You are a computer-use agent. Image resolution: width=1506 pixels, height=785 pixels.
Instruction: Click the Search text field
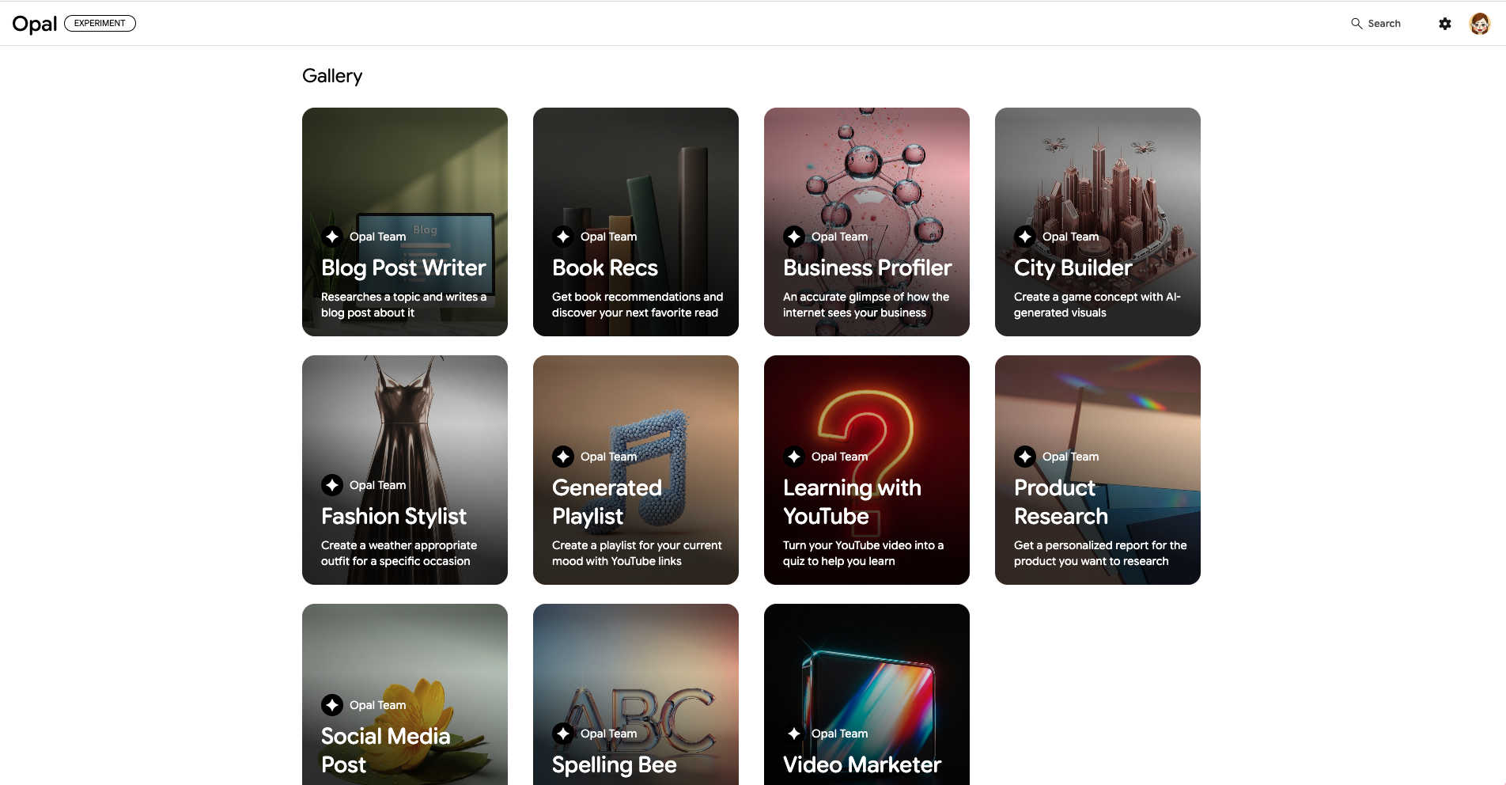1384,24
